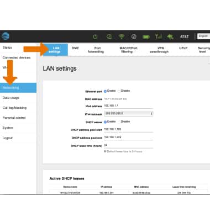This screenshot has width=210, height=221.
Task: Click the IP address column header
Action: (x=106, y=187)
